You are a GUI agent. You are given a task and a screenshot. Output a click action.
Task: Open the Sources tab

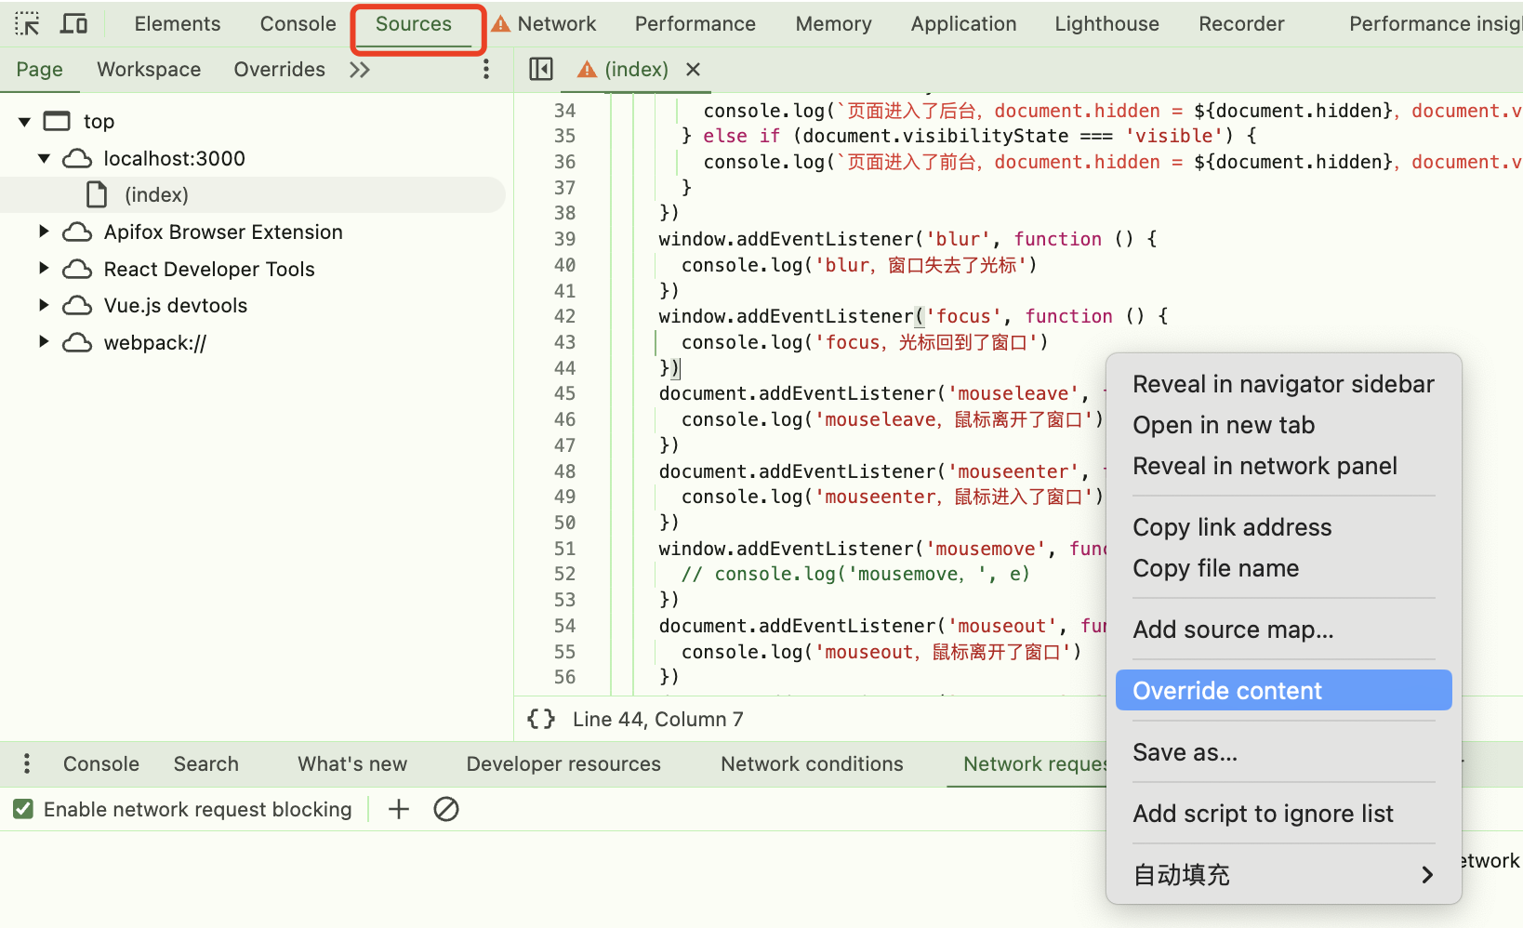414,24
